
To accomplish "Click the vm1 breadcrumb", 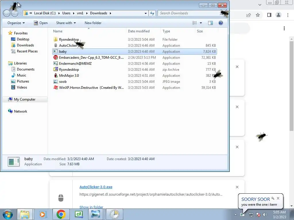I will pyautogui.click(x=80, y=13).
